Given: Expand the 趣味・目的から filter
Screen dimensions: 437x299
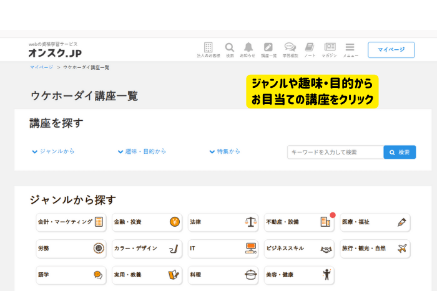Looking at the screenshot, I should (x=142, y=151).
